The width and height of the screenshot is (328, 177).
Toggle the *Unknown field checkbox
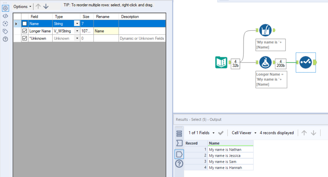point(24,38)
